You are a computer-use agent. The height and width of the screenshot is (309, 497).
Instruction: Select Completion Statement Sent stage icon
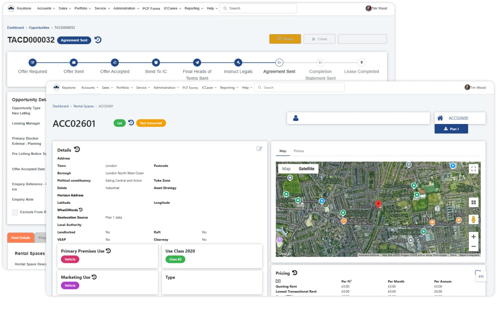click(x=321, y=62)
